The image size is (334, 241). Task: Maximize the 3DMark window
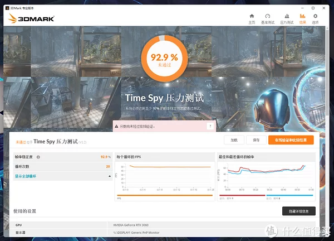click(x=313, y=8)
